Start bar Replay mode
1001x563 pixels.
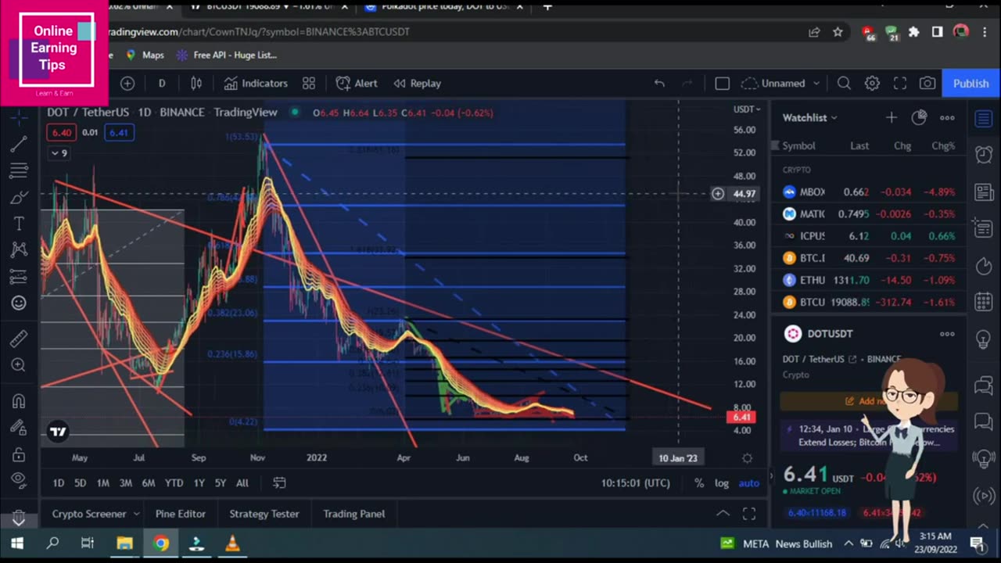pyautogui.click(x=417, y=83)
